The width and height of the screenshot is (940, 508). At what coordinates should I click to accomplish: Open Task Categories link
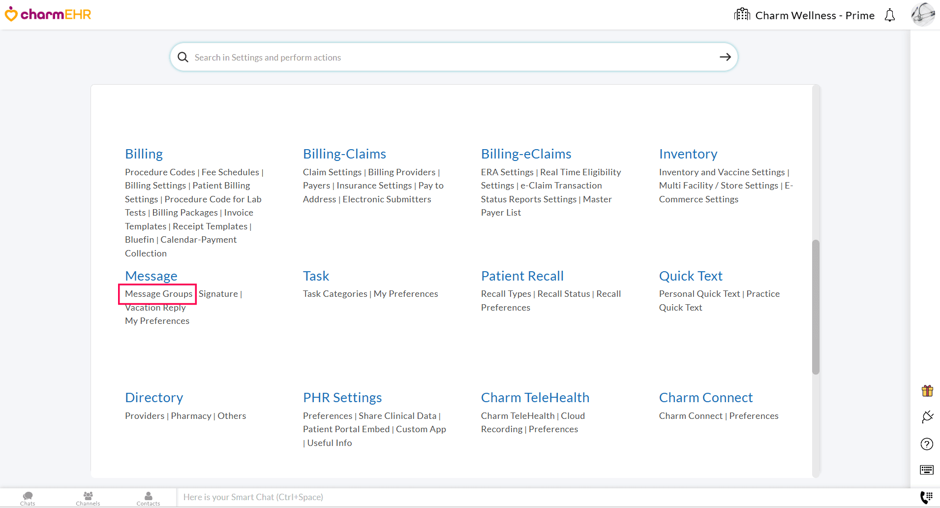coord(335,294)
